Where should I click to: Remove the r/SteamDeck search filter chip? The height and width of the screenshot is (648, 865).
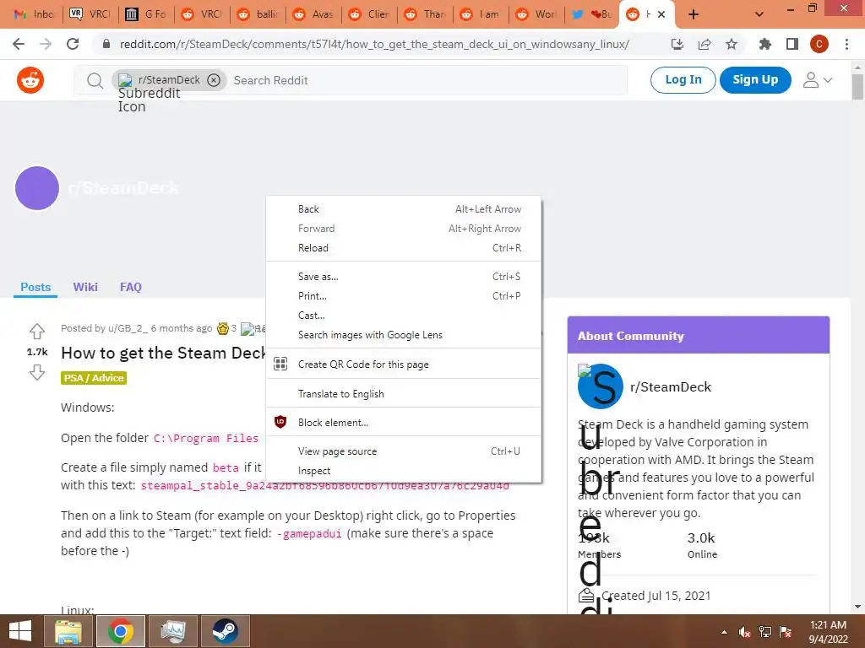214,80
